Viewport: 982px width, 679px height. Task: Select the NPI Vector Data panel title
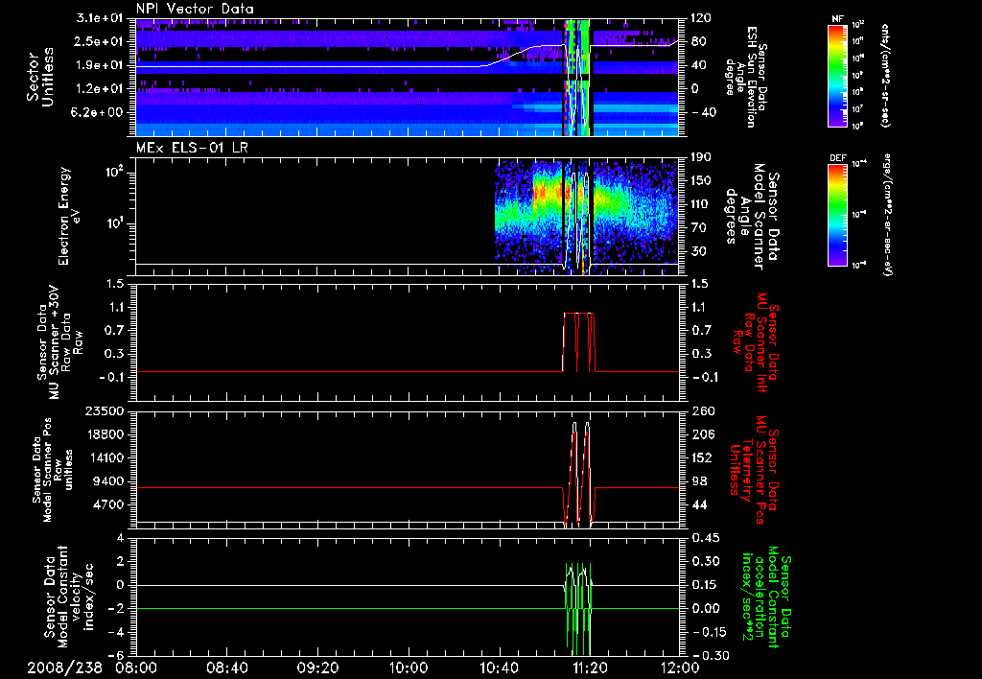(196, 9)
